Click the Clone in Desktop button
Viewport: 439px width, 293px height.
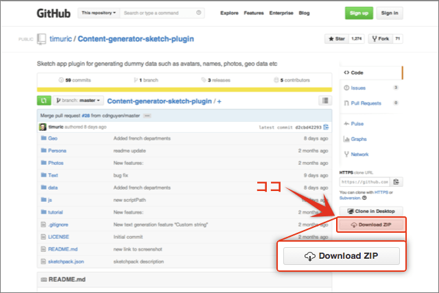click(x=371, y=211)
